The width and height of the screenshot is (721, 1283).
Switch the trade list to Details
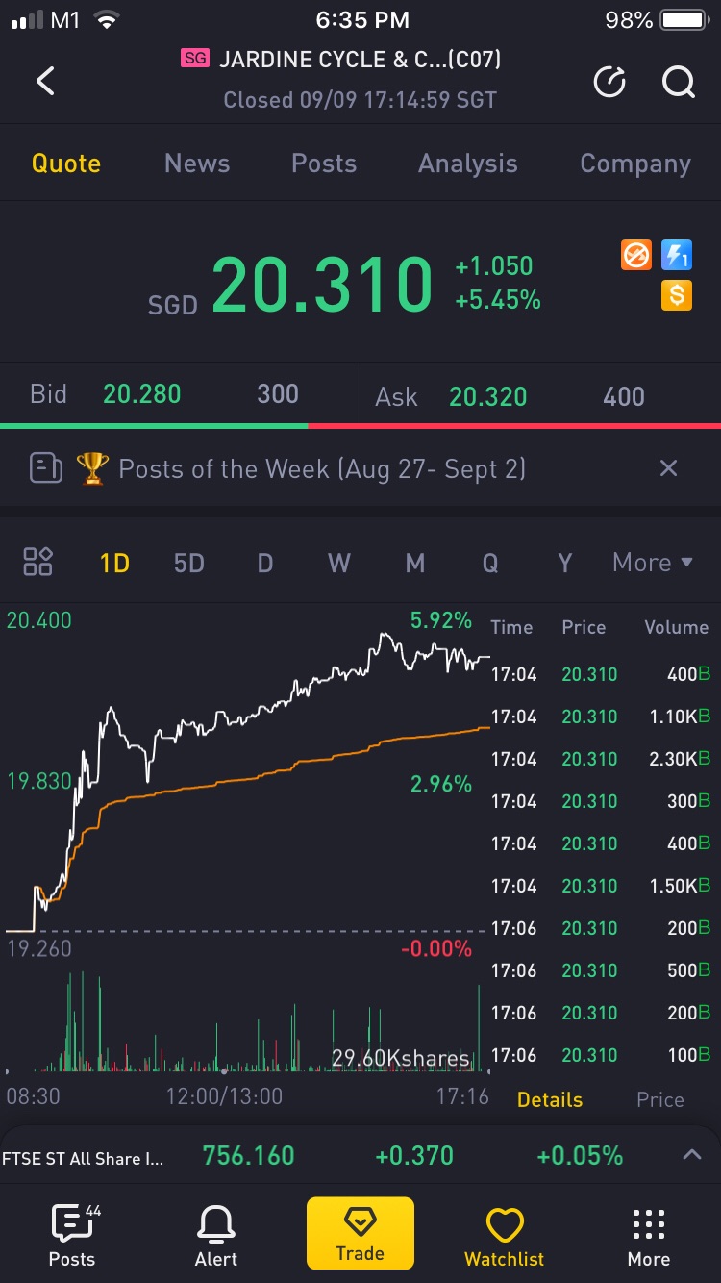(550, 1100)
